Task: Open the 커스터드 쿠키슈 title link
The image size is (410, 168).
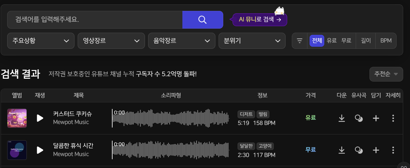Action: [x=73, y=114]
